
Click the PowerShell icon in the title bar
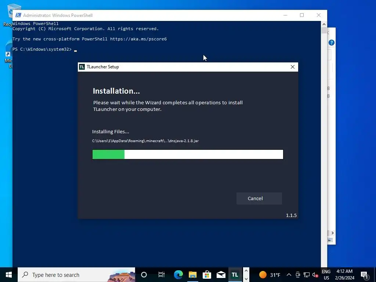click(x=18, y=15)
